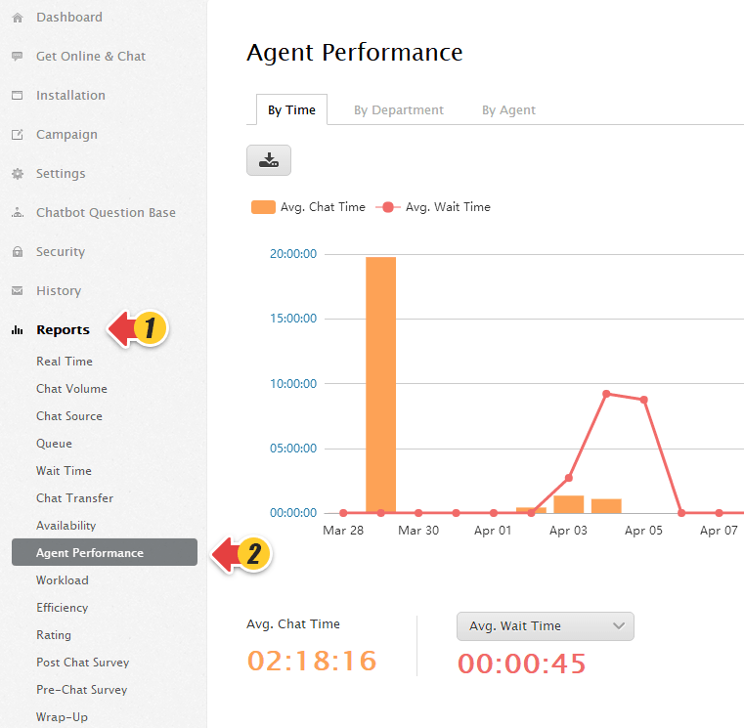Toggle the Avg. Wait Time legend series
The width and height of the screenshot is (744, 728).
pos(433,207)
